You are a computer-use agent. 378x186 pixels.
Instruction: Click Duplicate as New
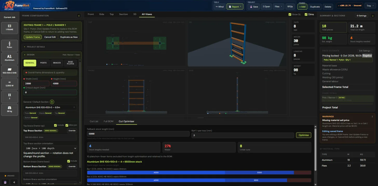point(69,37)
